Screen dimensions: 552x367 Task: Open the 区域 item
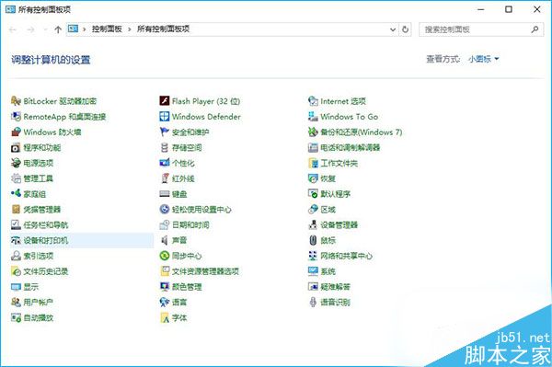click(322, 210)
